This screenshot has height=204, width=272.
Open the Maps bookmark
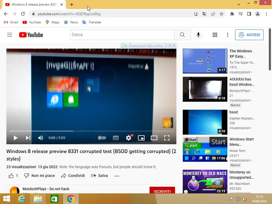(x=52, y=22)
